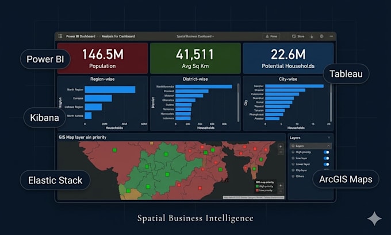Screen dimensions: 391x235
Task: Select the Elastic Stack label pill
Action: (x=55, y=181)
